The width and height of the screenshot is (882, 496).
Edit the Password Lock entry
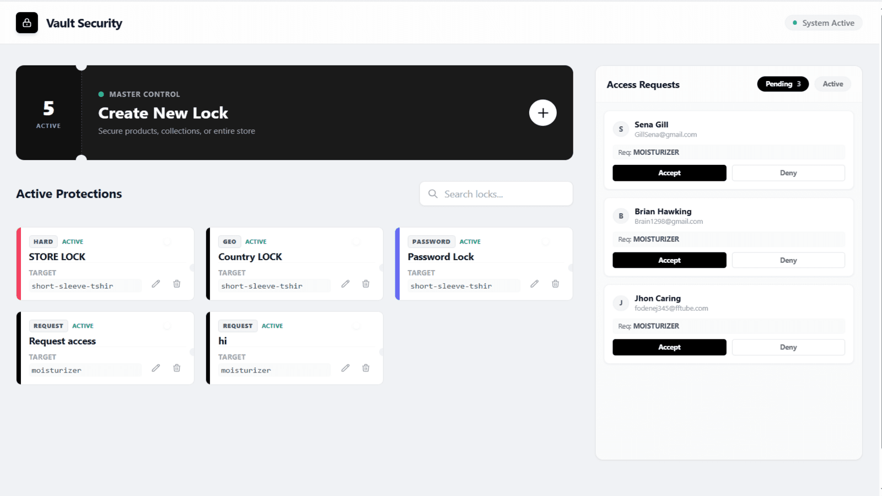(x=534, y=284)
